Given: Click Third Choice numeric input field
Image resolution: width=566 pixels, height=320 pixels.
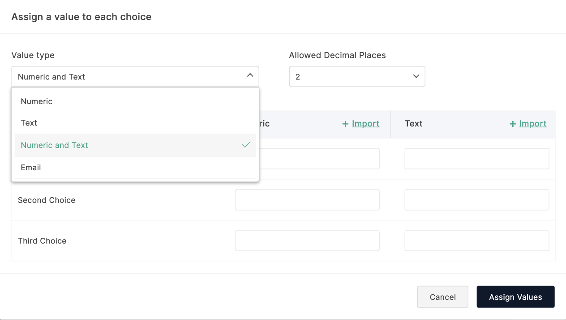Looking at the screenshot, I should tap(307, 241).
